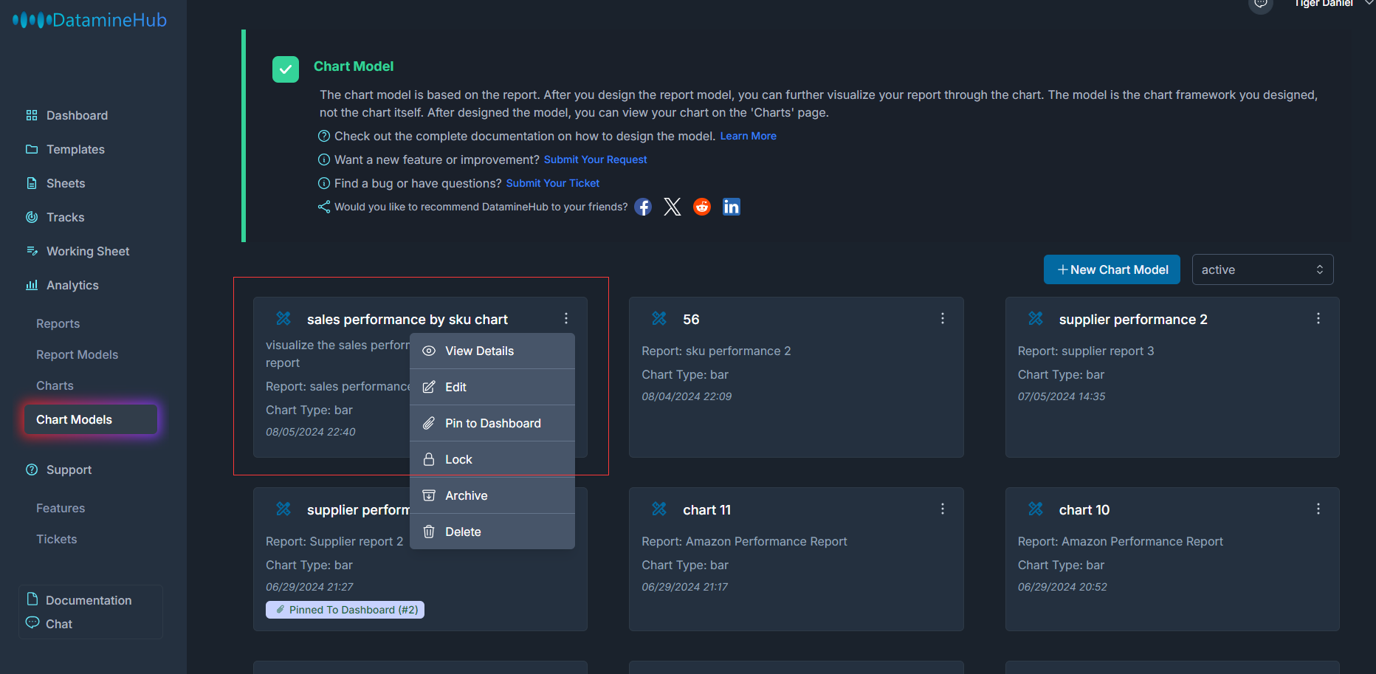Open Tickets under Support

click(x=56, y=539)
